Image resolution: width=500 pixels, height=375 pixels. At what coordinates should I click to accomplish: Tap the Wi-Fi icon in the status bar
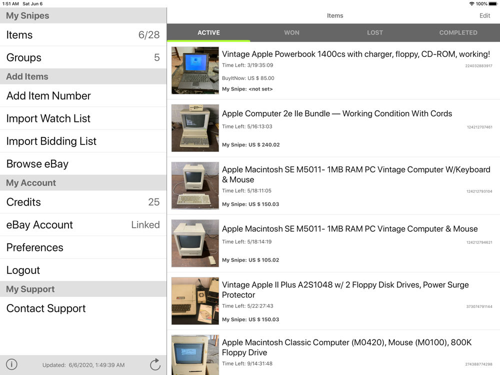tap(471, 4)
